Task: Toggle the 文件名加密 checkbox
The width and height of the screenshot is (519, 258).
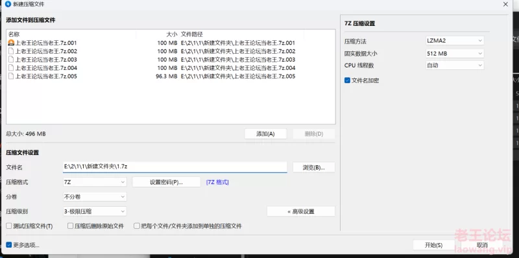Action: pyautogui.click(x=347, y=80)
